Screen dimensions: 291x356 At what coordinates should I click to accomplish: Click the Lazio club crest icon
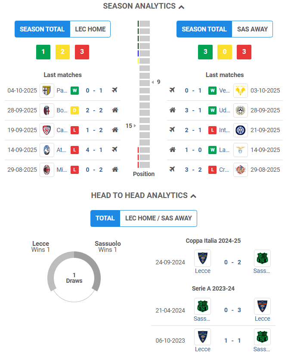(241, 150)
